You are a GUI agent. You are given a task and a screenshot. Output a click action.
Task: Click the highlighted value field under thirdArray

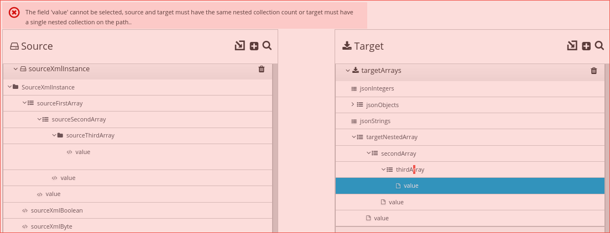pos(411,186)
